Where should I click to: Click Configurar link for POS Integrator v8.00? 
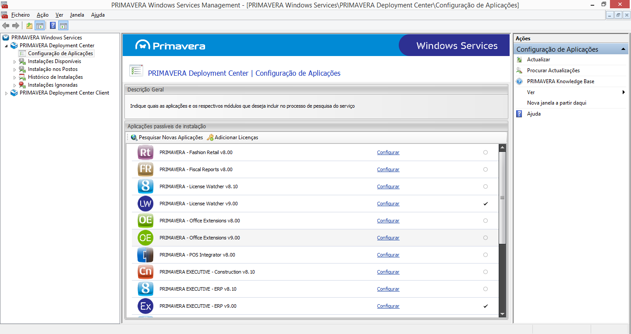388,255
